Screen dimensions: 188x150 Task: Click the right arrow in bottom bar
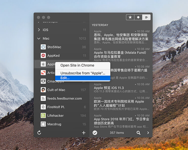coord(148,133)
